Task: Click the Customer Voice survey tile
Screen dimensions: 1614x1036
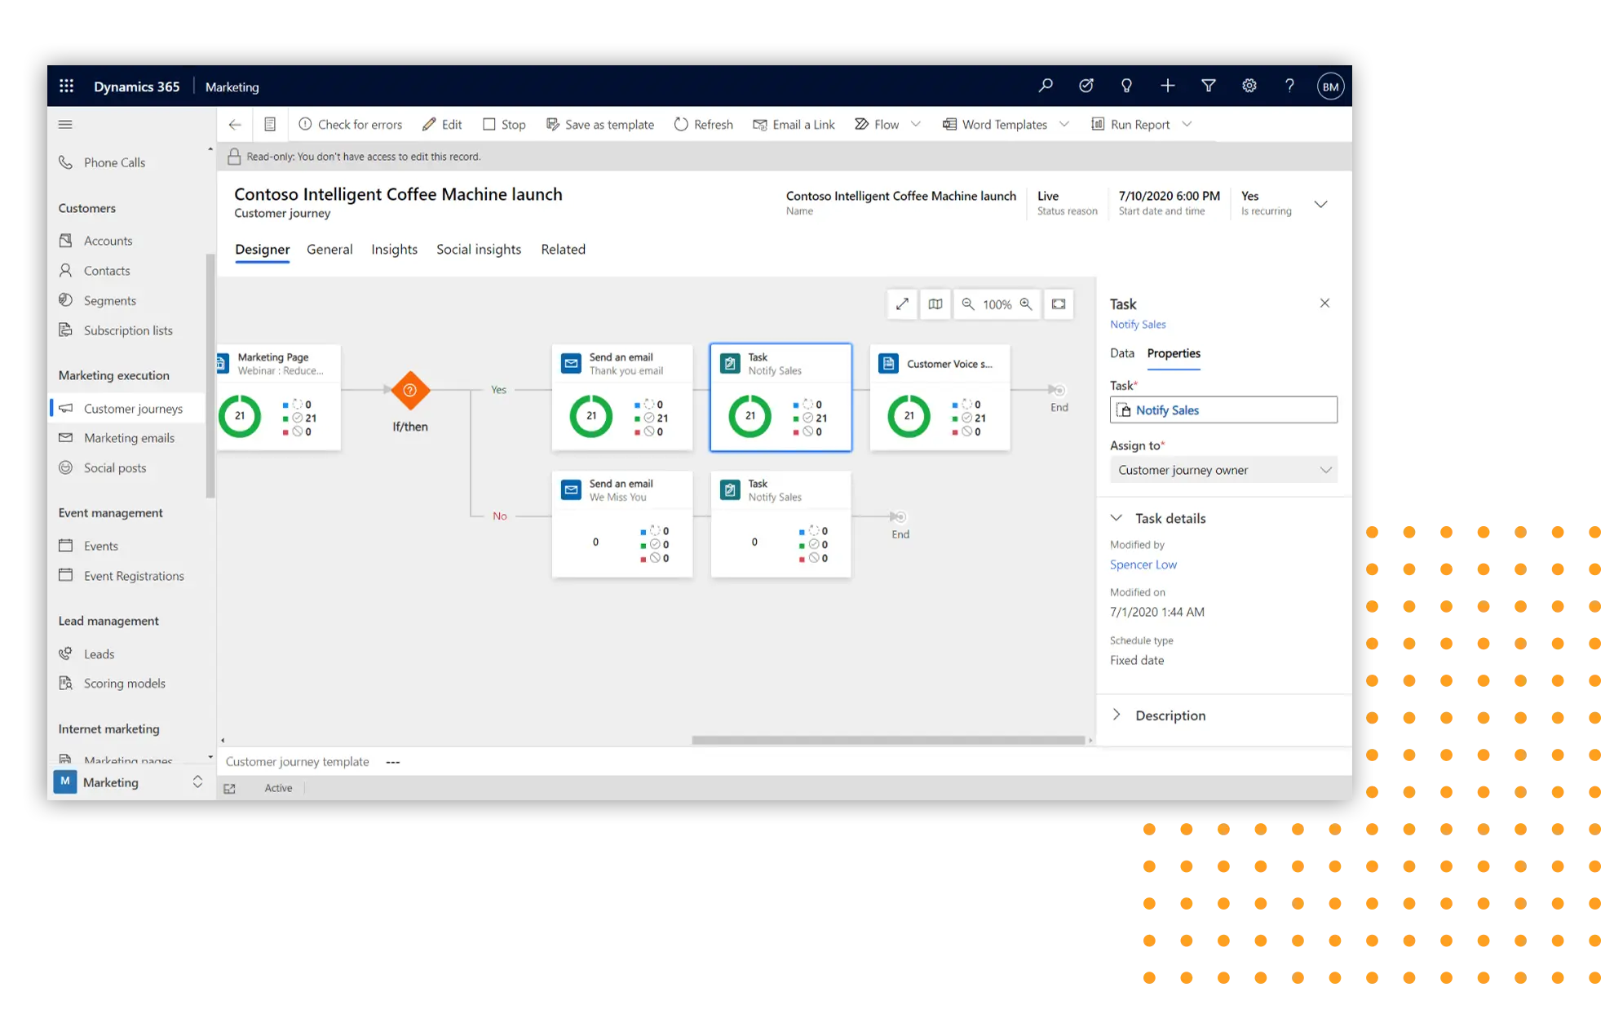Action: (940, 397)
